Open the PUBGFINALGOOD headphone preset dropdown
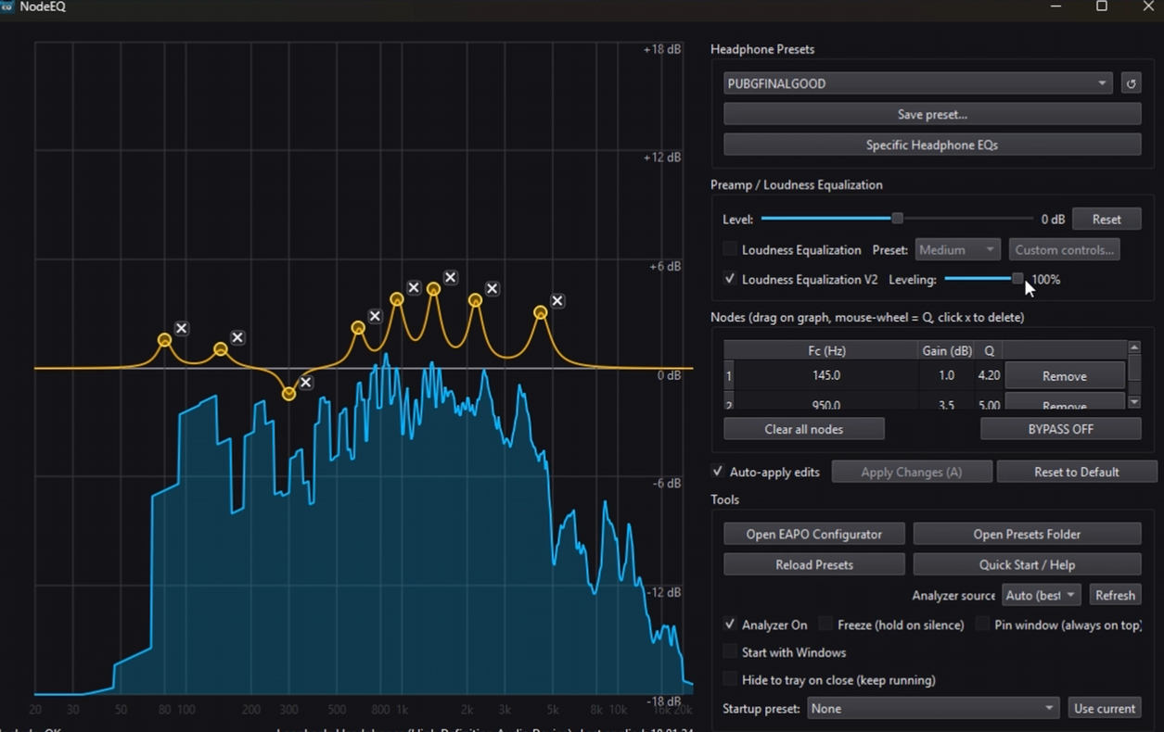 [917, 83]
